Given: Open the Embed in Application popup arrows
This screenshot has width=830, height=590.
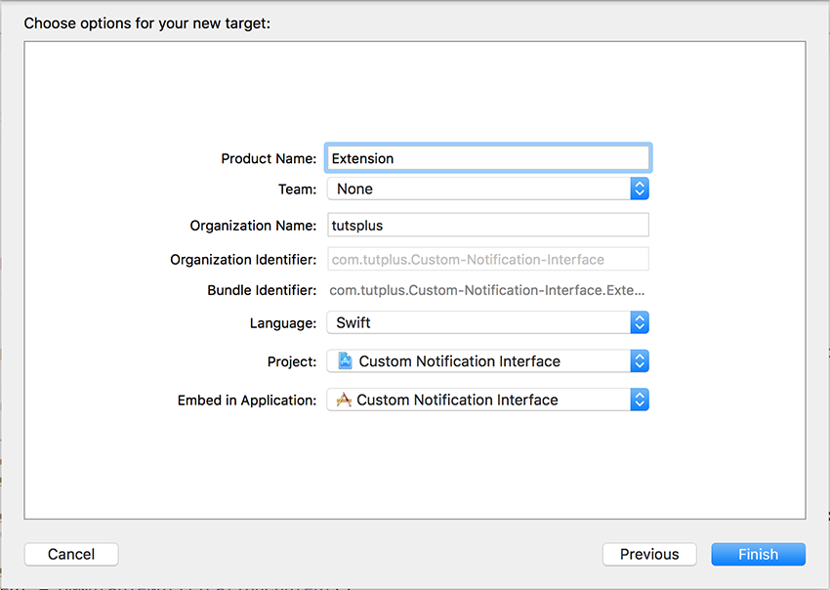Looking at the screenshot, I should coord(640,400).
